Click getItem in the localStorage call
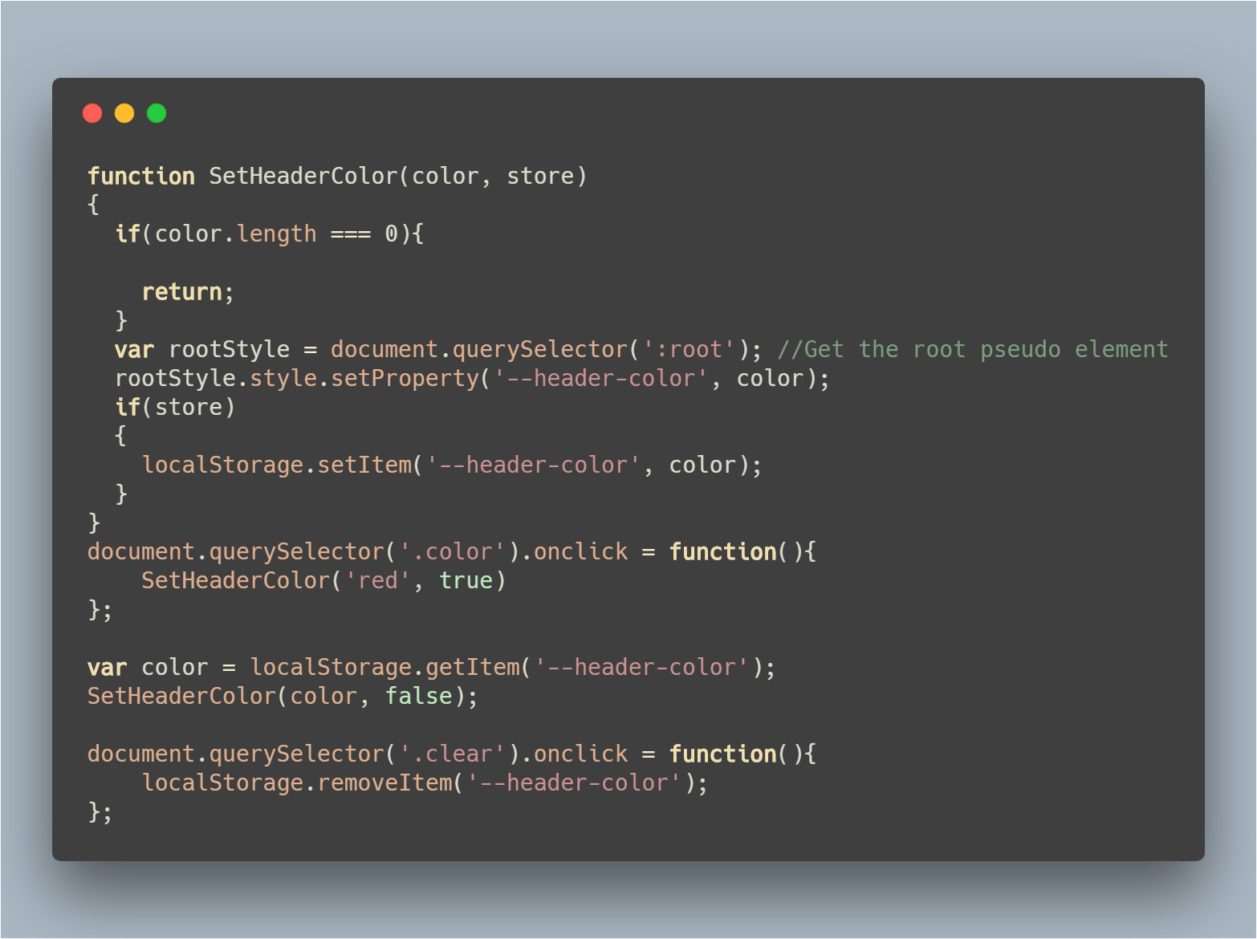The height and width of the screenshot is (939, 1257). click(472, 667)
